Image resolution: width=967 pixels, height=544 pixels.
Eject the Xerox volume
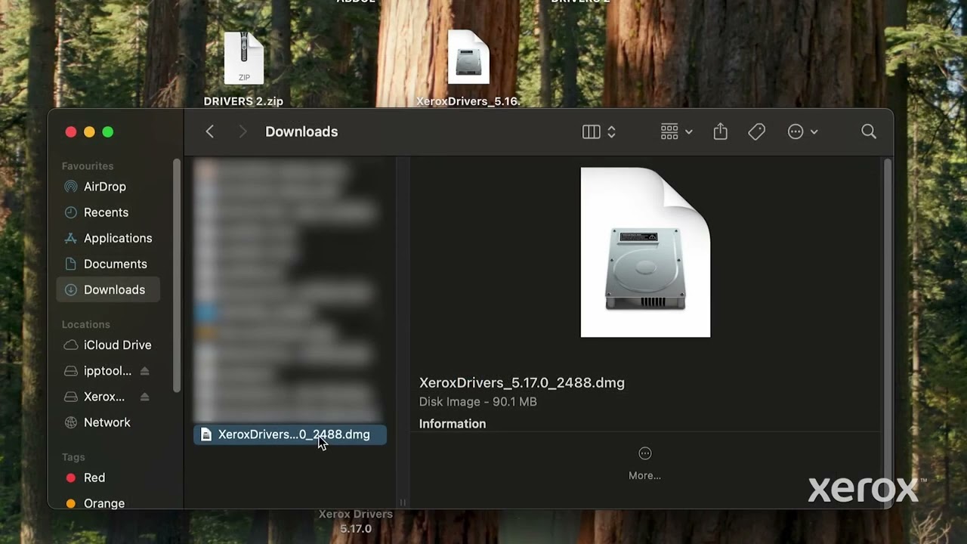click(x=144, y=397)
